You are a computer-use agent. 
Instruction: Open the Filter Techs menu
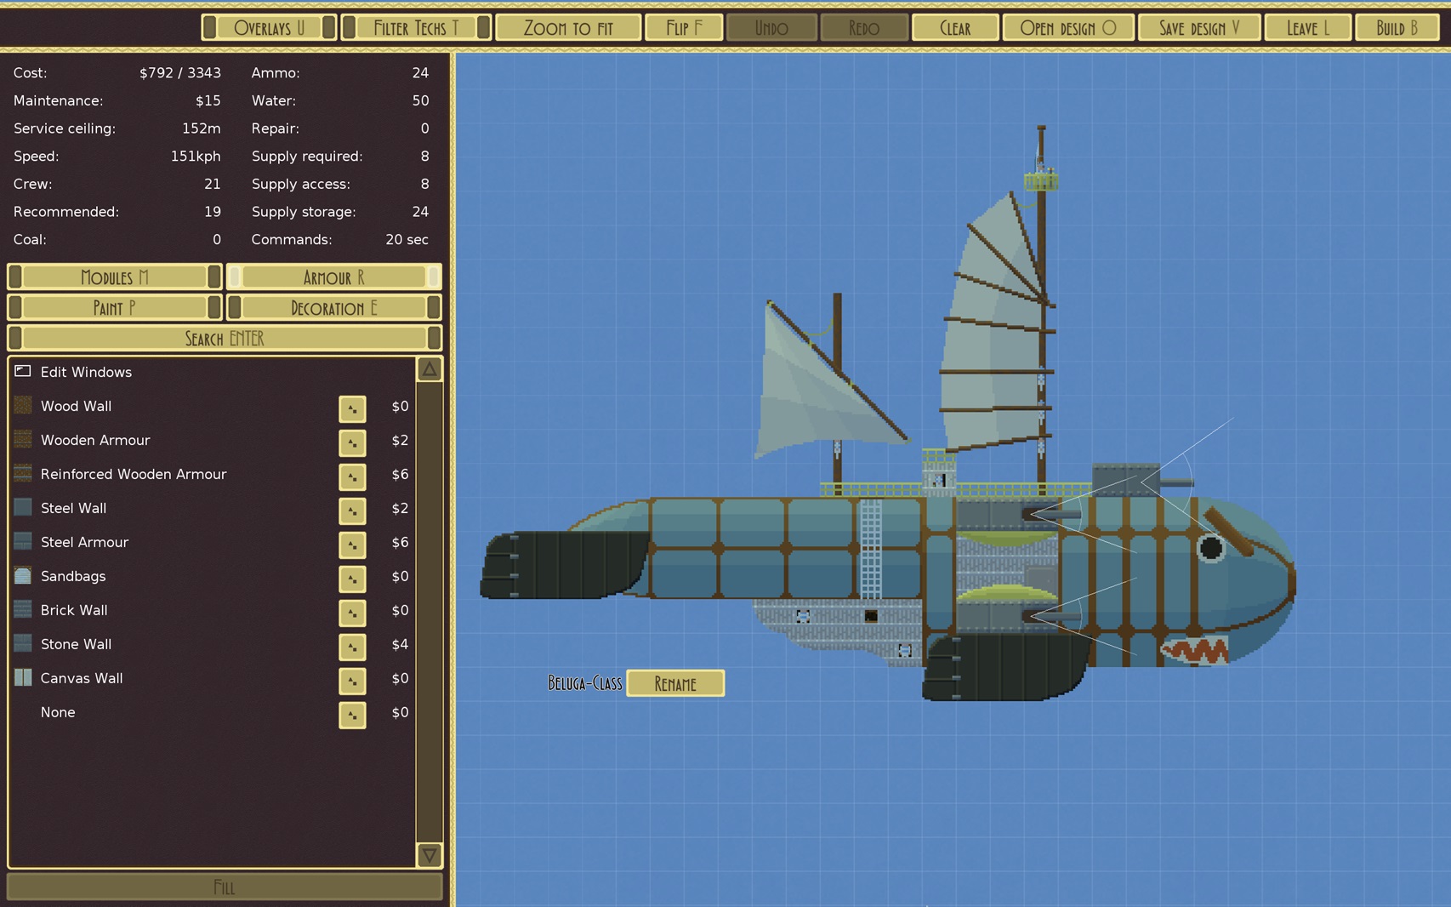tap(416, 28)
